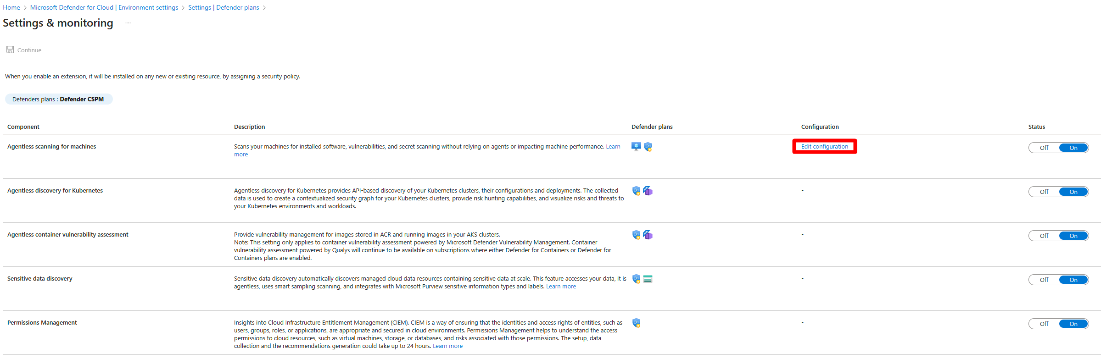Click the Defender CSPM plan filter pill
Viewport: 1101px width, 359px height.
[x=58, y=99]
